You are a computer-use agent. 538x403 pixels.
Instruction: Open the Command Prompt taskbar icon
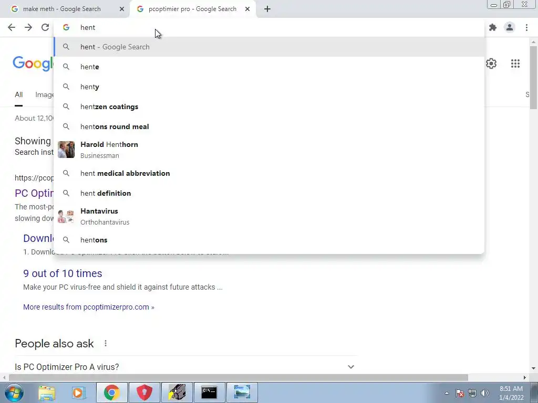209,393
